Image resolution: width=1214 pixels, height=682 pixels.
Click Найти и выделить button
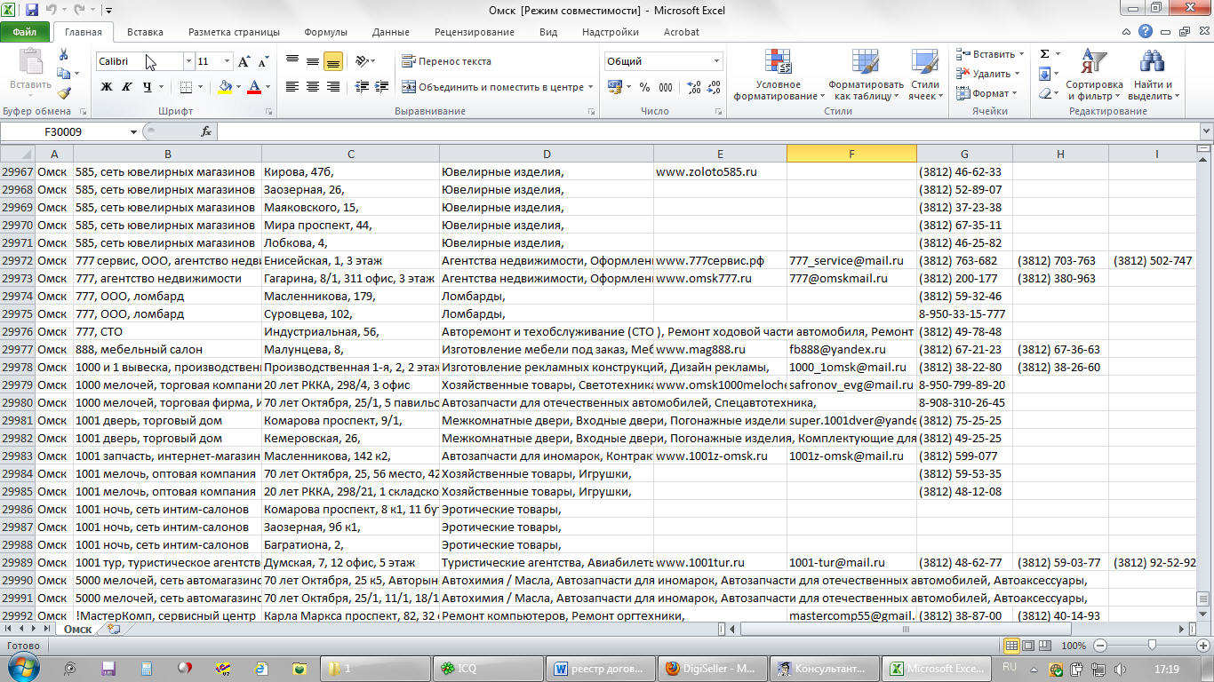point(1154,75)
